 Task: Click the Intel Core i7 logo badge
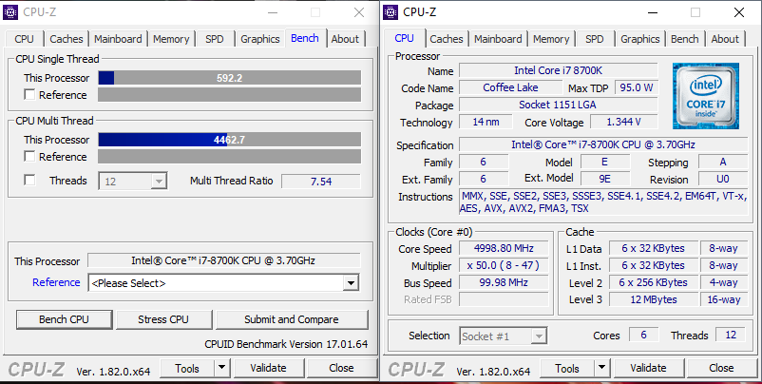pyautogui.click(x=706, y=96)
